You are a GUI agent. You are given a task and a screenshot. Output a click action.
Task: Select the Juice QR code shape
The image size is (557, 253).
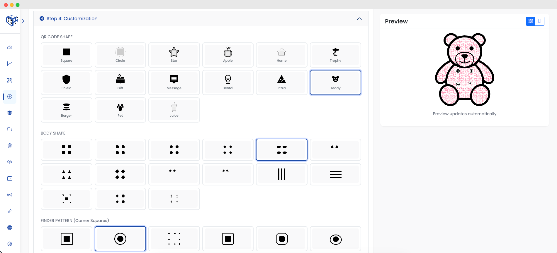[x=174, y=110]
